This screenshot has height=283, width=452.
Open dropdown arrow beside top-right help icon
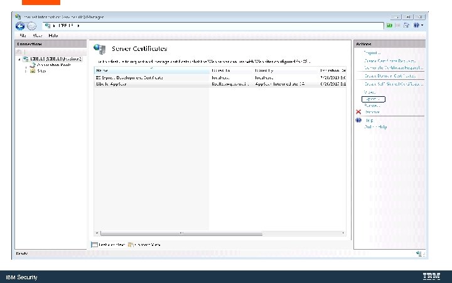(422, 25)
